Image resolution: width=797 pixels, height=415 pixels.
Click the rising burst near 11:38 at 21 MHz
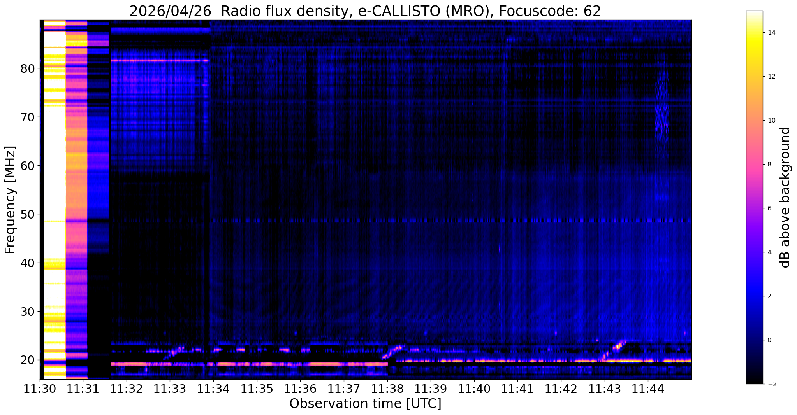(x=393, y=351)
